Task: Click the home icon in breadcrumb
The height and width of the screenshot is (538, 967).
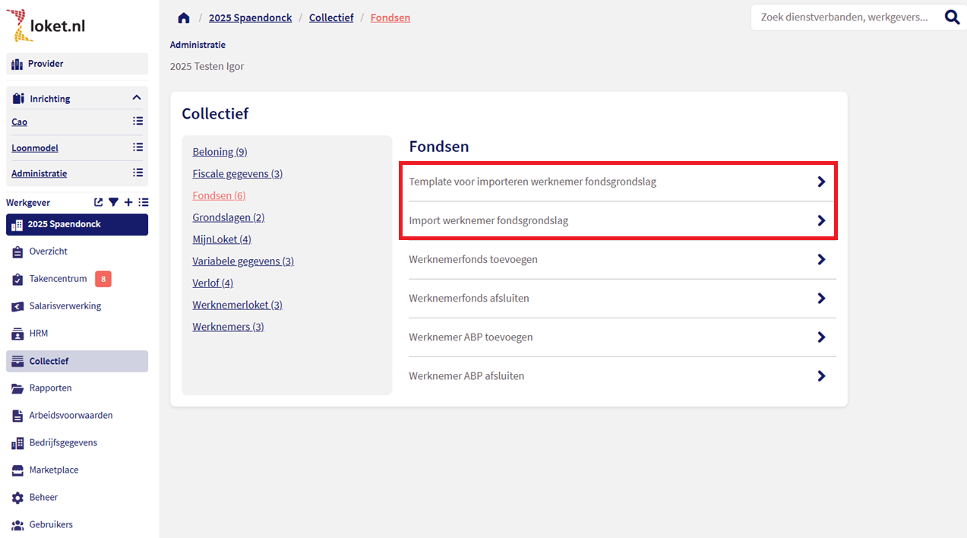Action: pyautogui.click(x=183, y=17)
